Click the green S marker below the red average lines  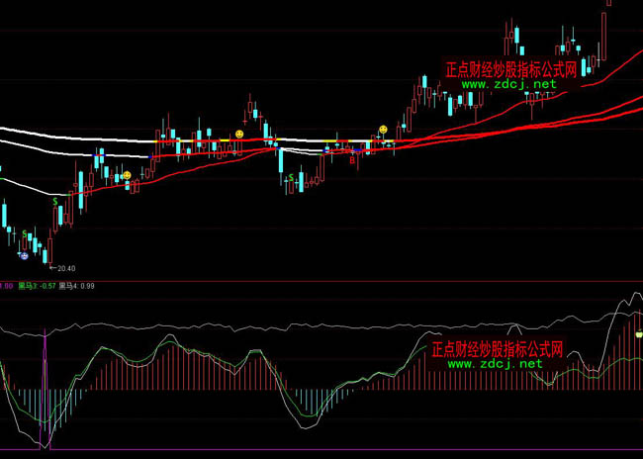(288, 179)
